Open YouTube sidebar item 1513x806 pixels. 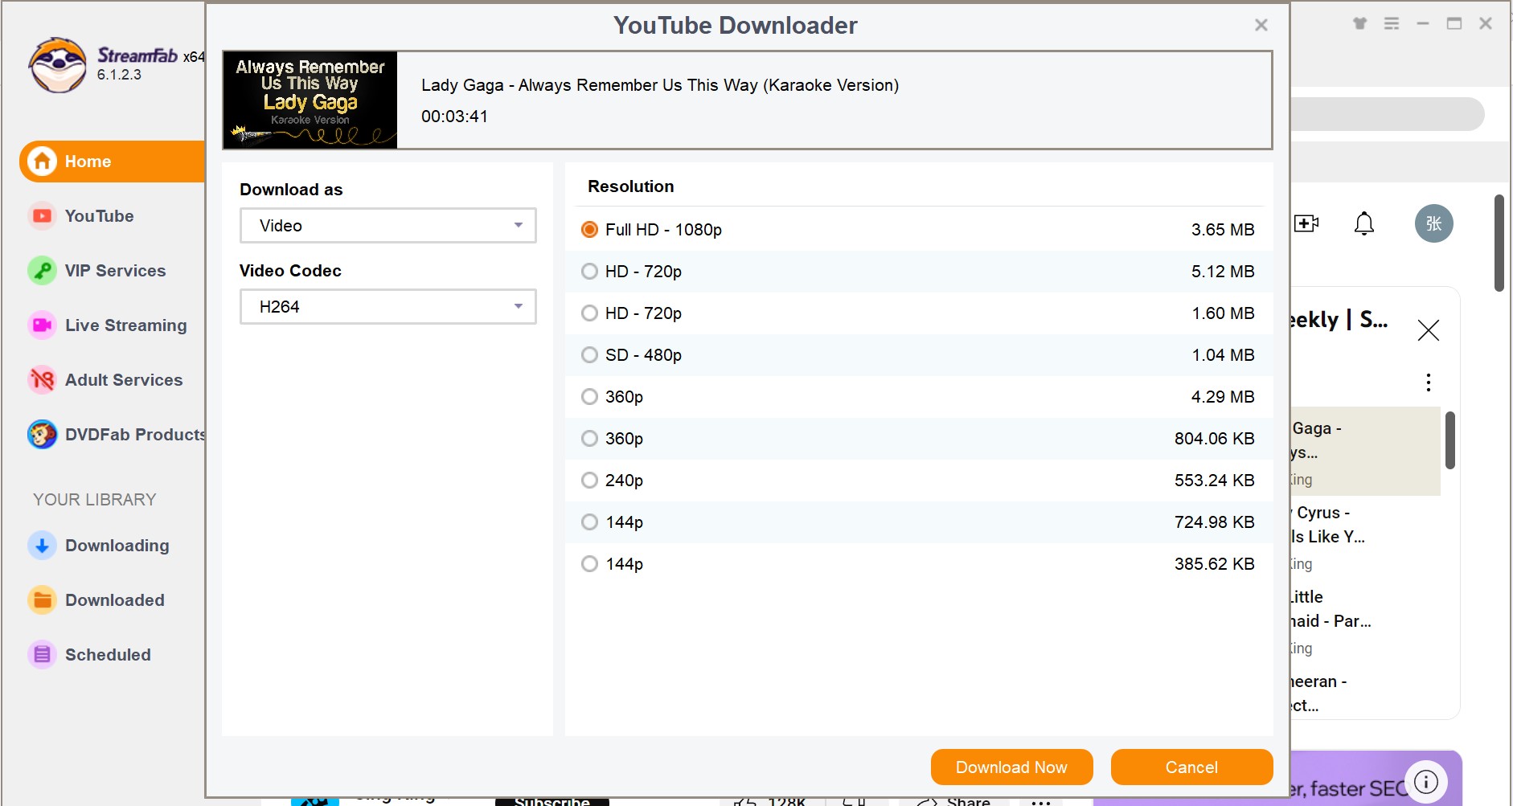99,216
